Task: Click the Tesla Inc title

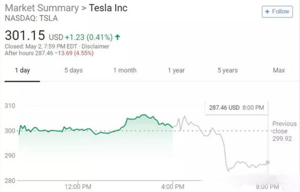Action: 107,8
